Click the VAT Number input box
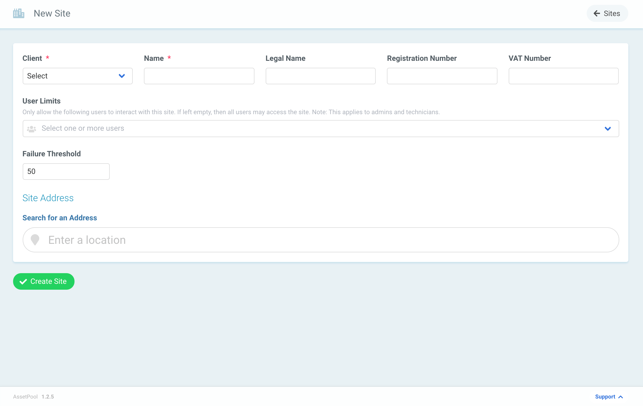Screen dimensions: 643x406 [563, 76]
